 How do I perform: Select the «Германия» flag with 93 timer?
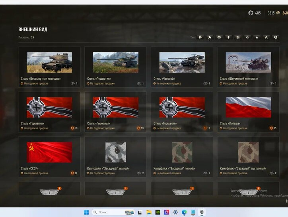click(x=116, y=107)
